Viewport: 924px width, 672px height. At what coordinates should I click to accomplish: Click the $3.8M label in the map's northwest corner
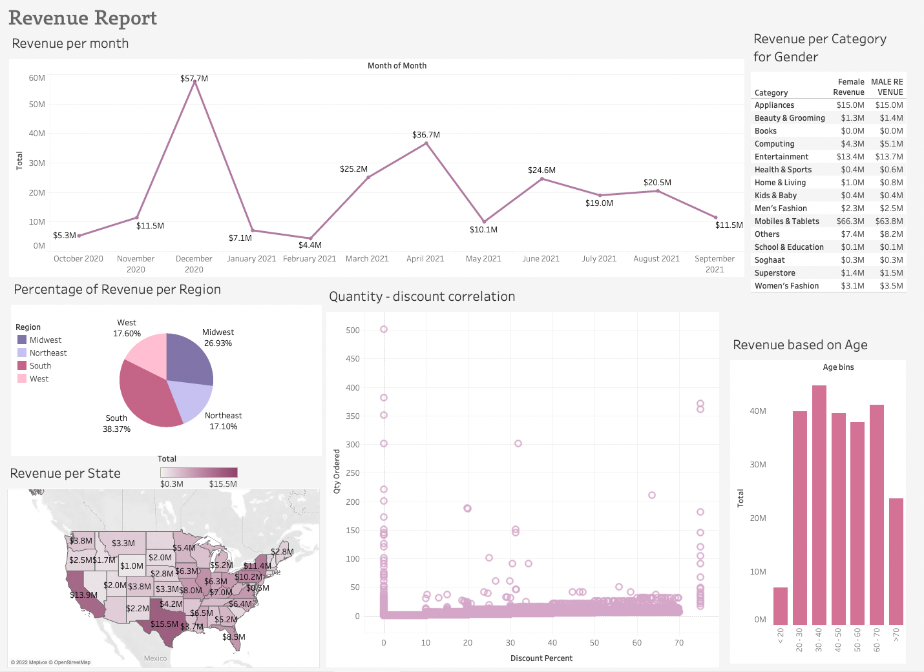(81, 541)
